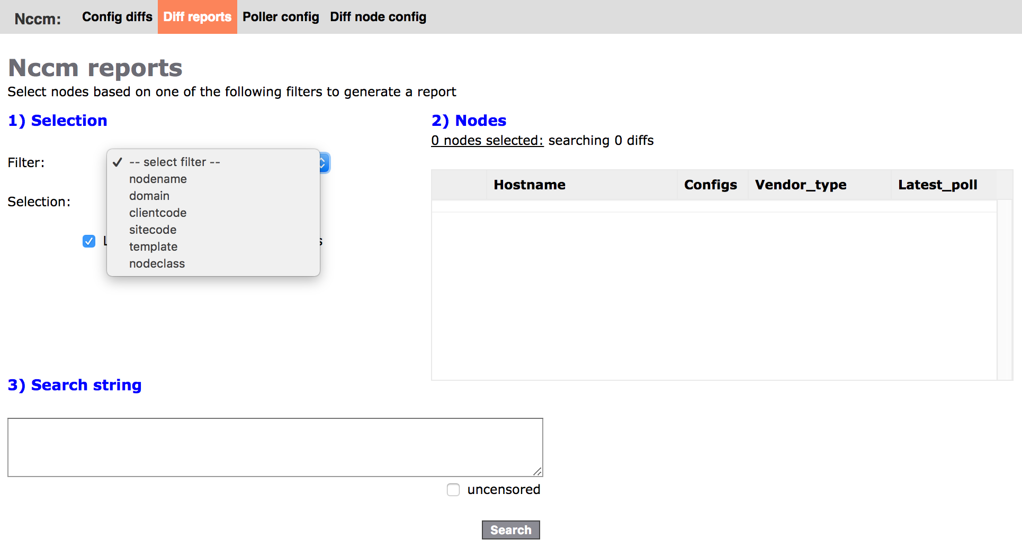Click the Search button
Image resolution: width=1022 pixels, height=549 pixels.
tap(510, 530)
